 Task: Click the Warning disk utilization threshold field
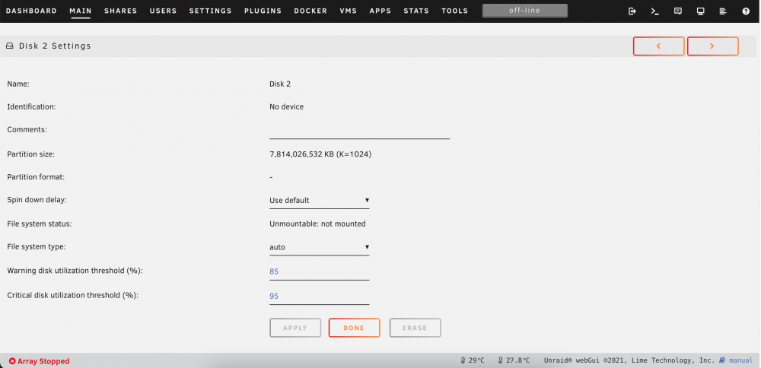tap(320, 271)
